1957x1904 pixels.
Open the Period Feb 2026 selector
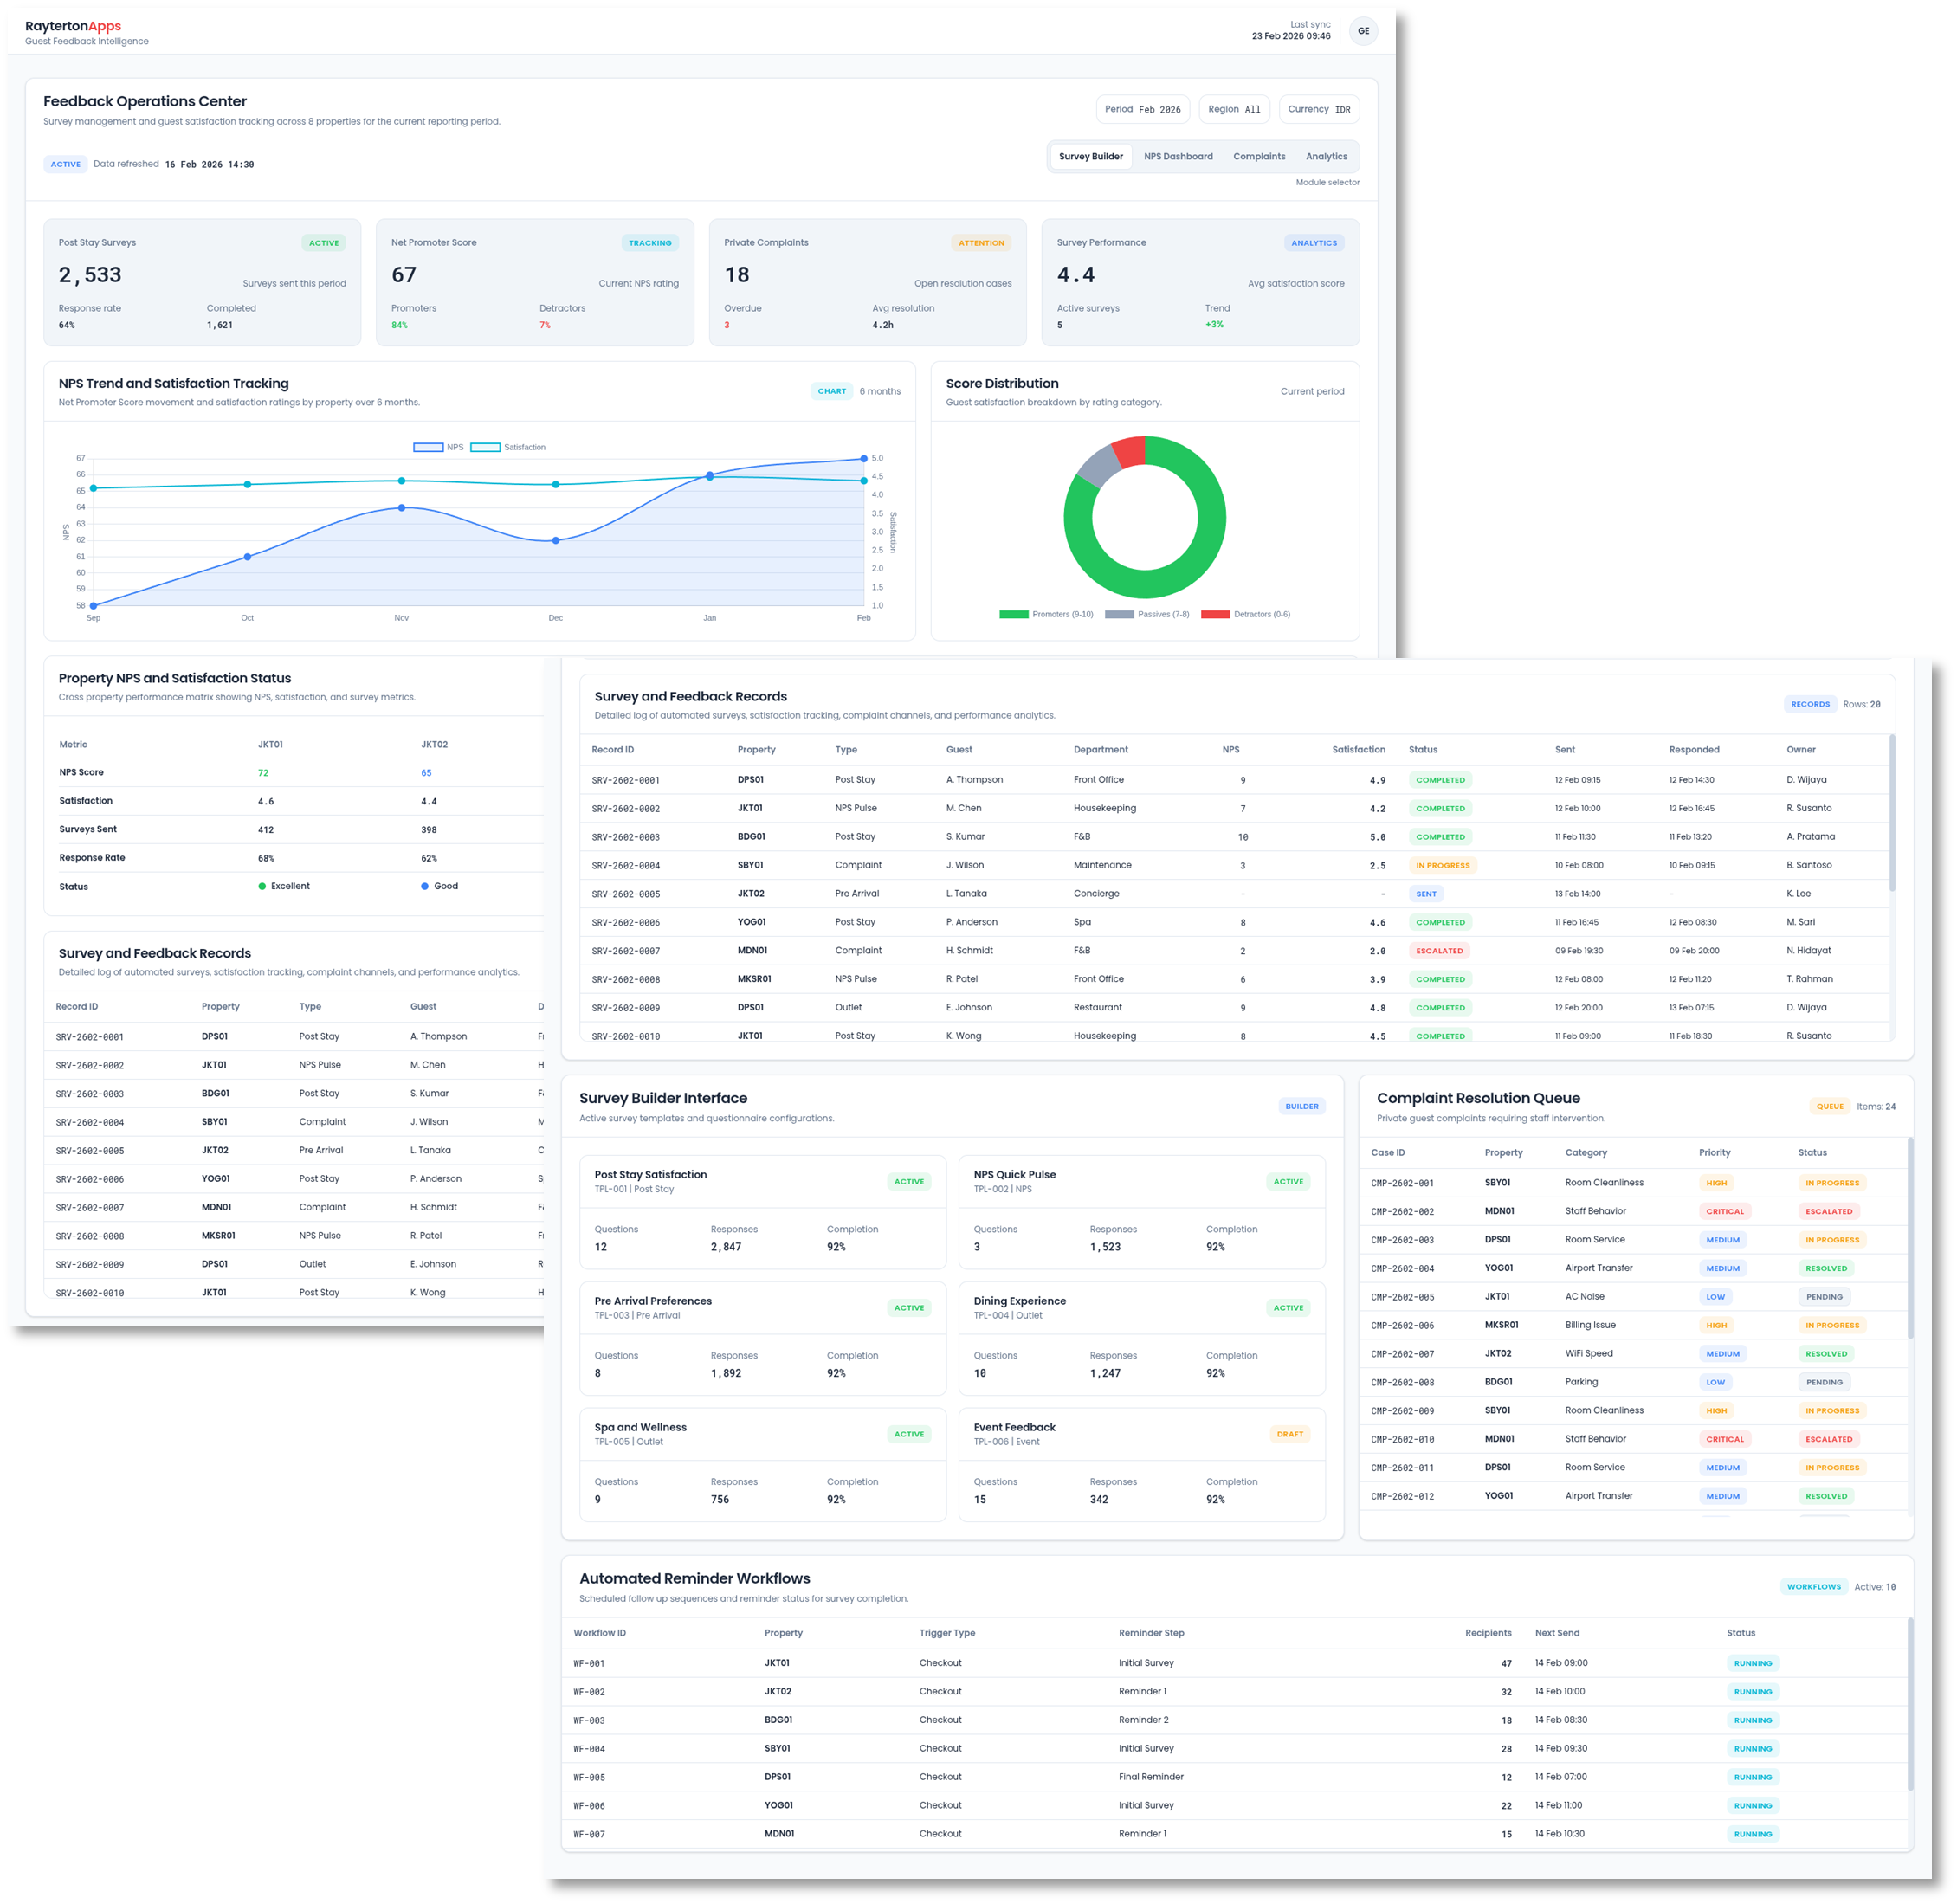coord(1142,109)
